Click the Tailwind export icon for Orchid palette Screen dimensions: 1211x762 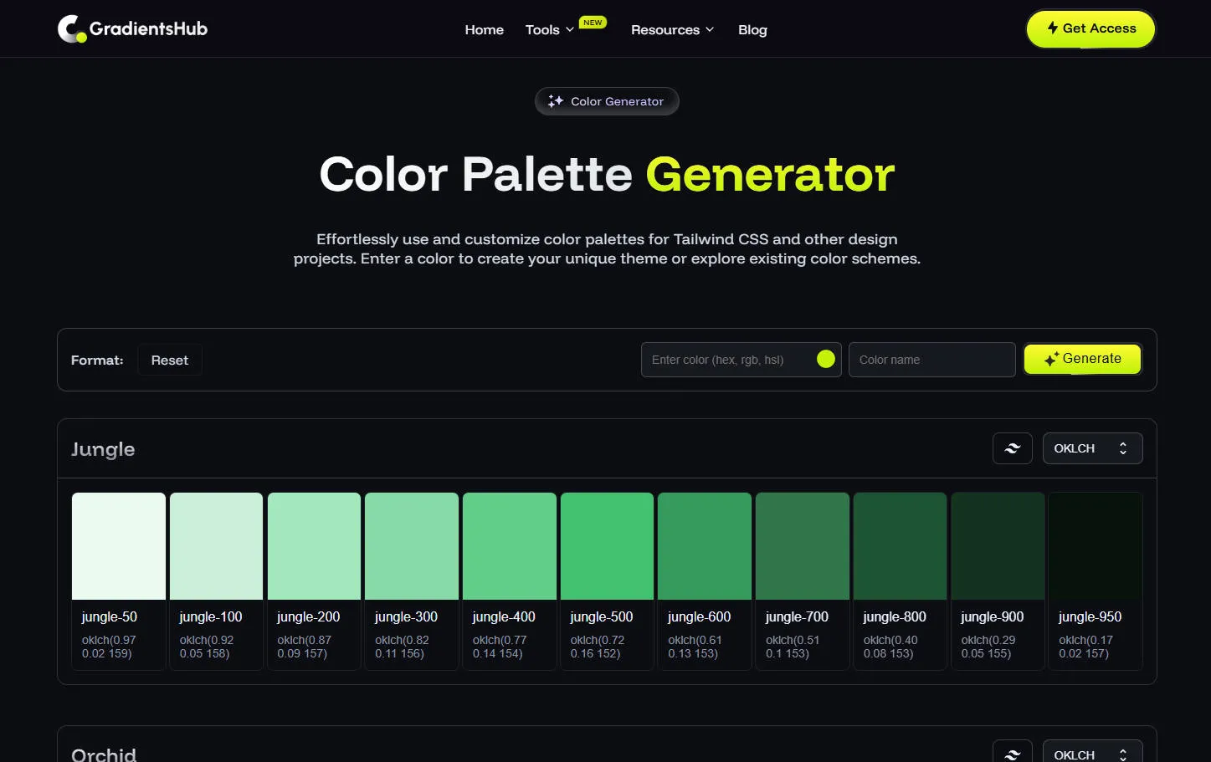[x=1012, y=753]
